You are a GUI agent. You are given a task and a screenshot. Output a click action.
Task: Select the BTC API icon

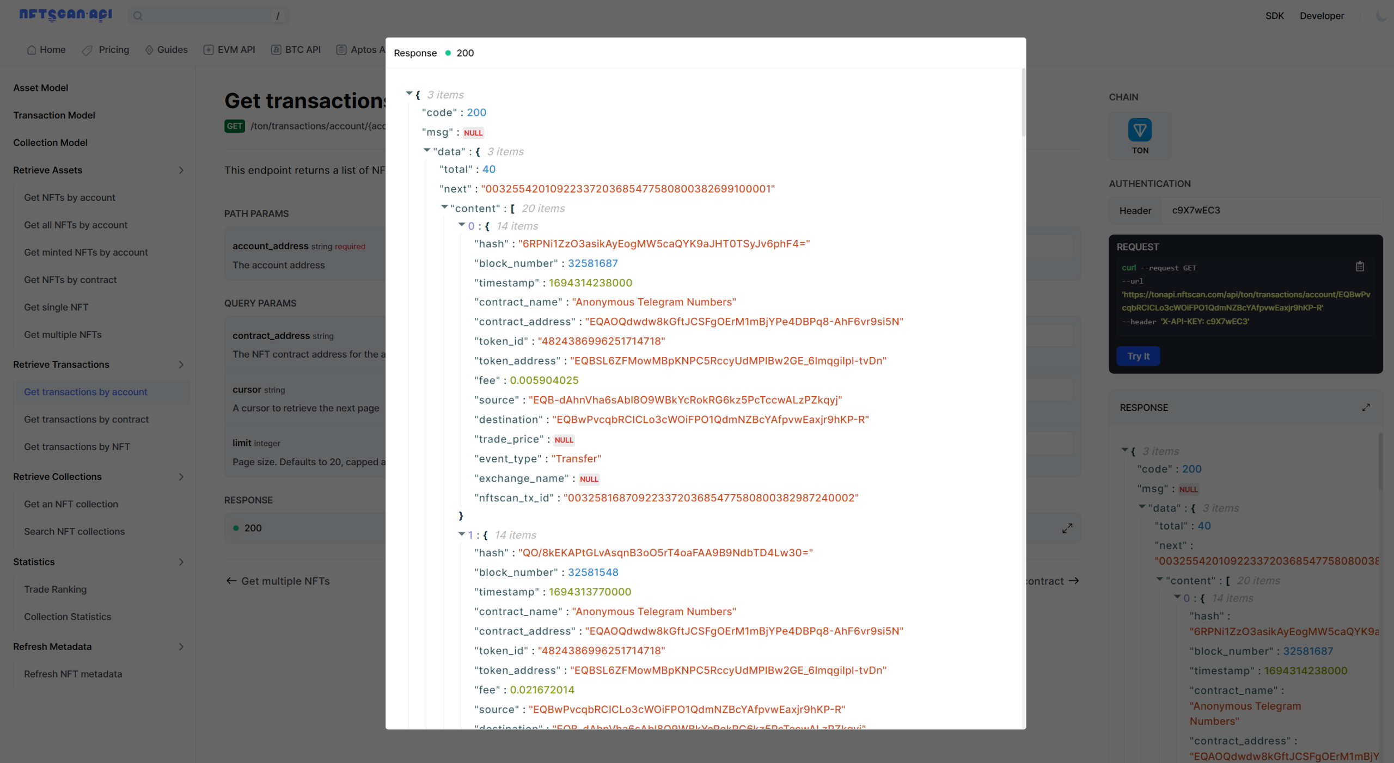coord(275,50)
